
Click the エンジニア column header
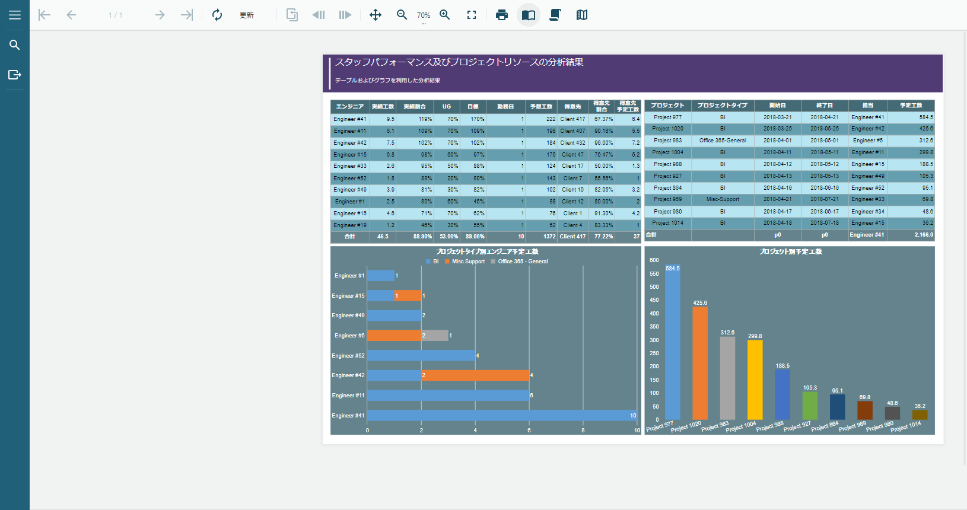click(350, 107)
